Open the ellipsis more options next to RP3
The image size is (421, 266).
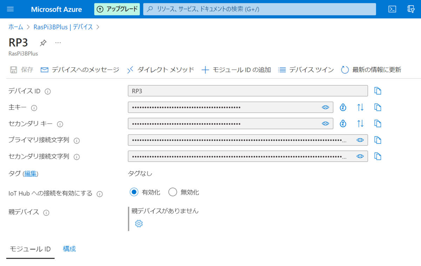click(x=58, y=43)
